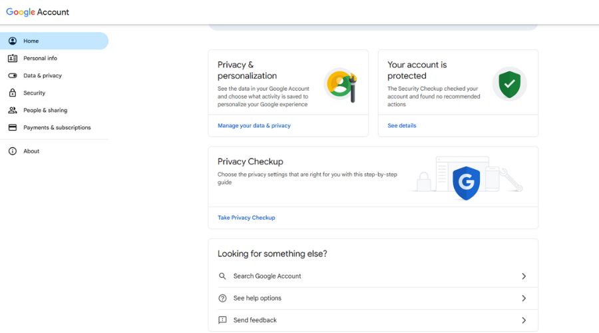This screenshot has height=333, width=599.
Task: Click chevron next to Send feedback
Action: click(x=524, y=320)
